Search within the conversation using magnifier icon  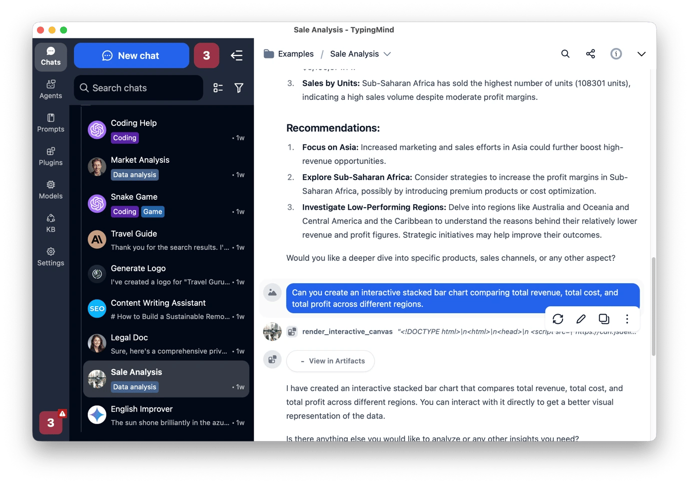[x=565, y=54]
